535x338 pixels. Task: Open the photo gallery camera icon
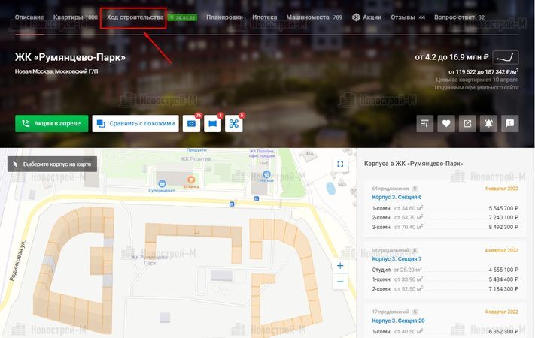[192, 124]
